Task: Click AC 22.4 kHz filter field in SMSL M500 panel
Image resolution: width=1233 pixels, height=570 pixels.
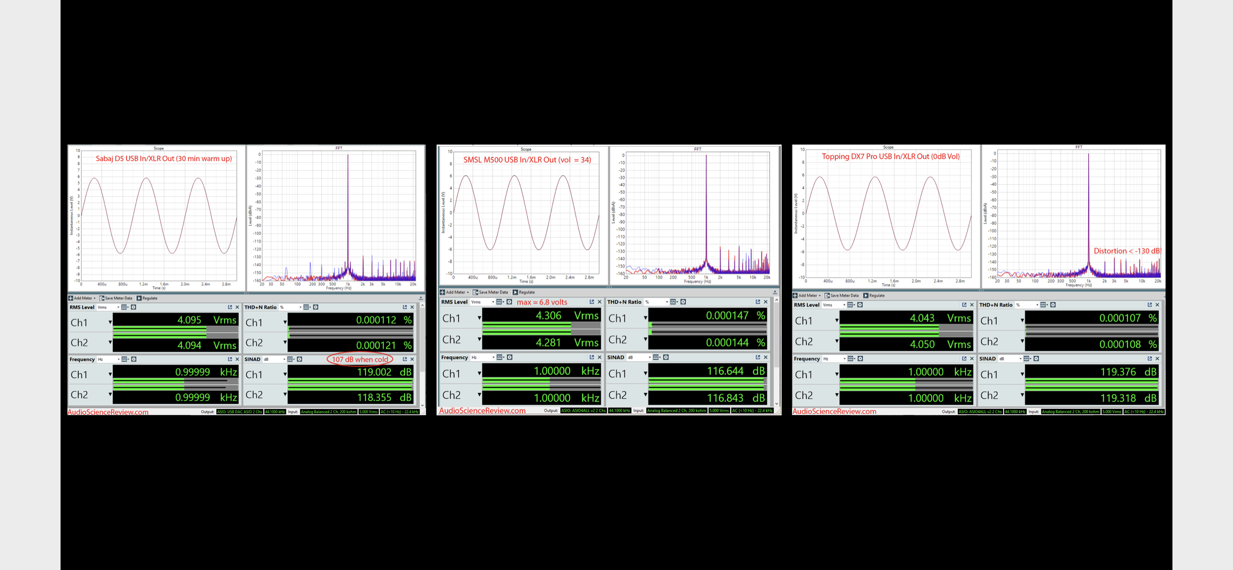Action: pyautogui.click(x=752, y=410)
